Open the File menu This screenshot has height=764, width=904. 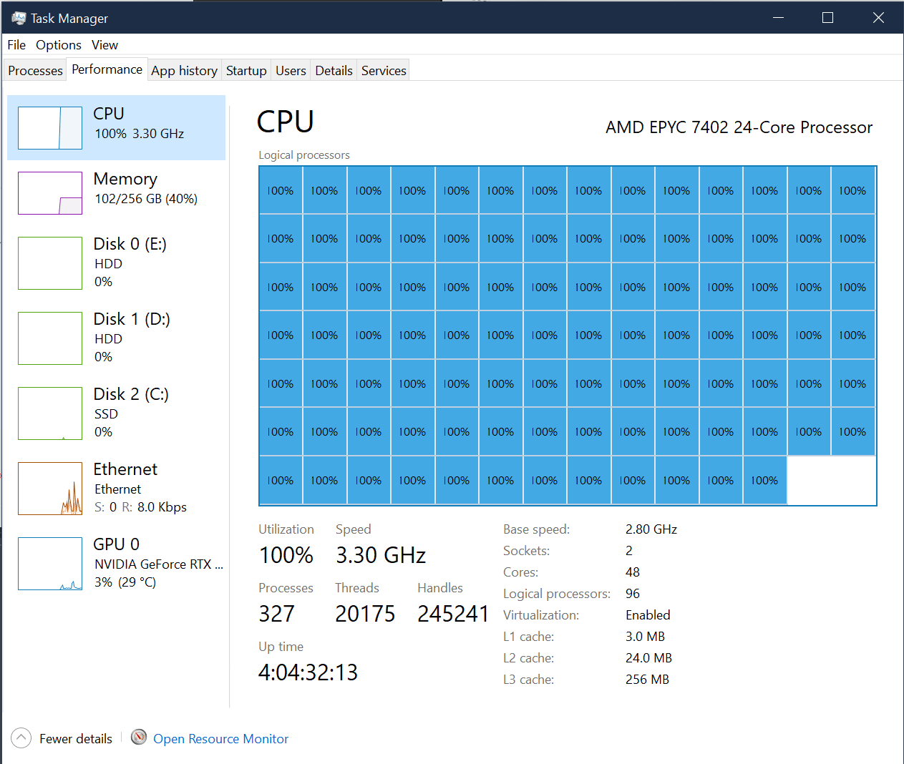click(x=16, y=44)
